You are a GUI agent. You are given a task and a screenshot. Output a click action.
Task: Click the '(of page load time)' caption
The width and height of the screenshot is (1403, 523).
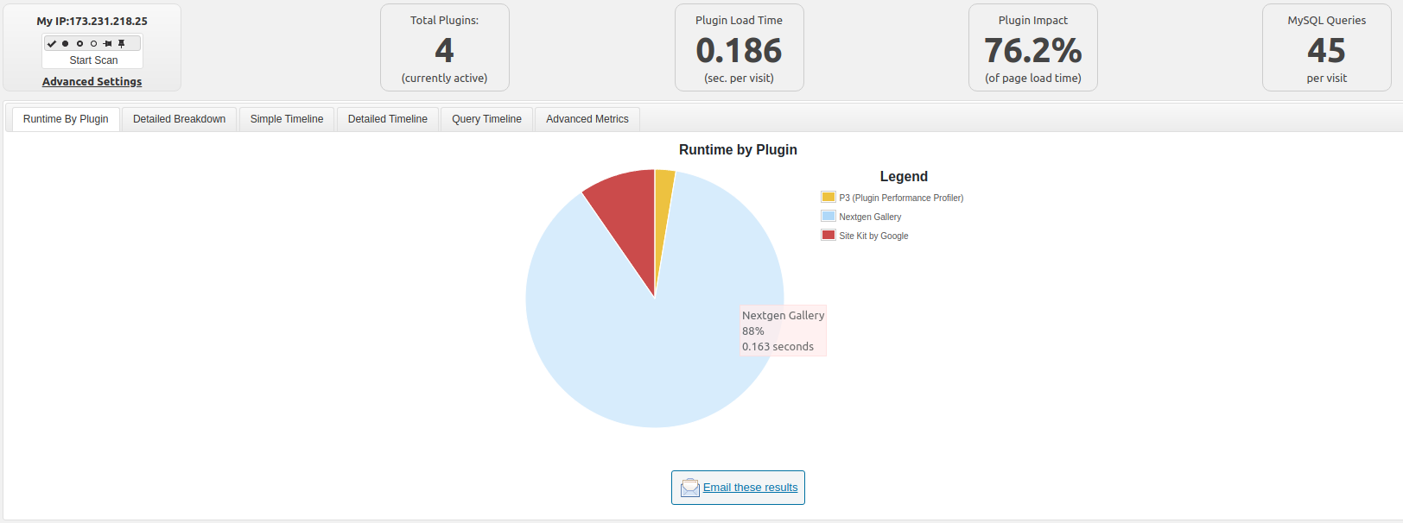[1033, 78]
